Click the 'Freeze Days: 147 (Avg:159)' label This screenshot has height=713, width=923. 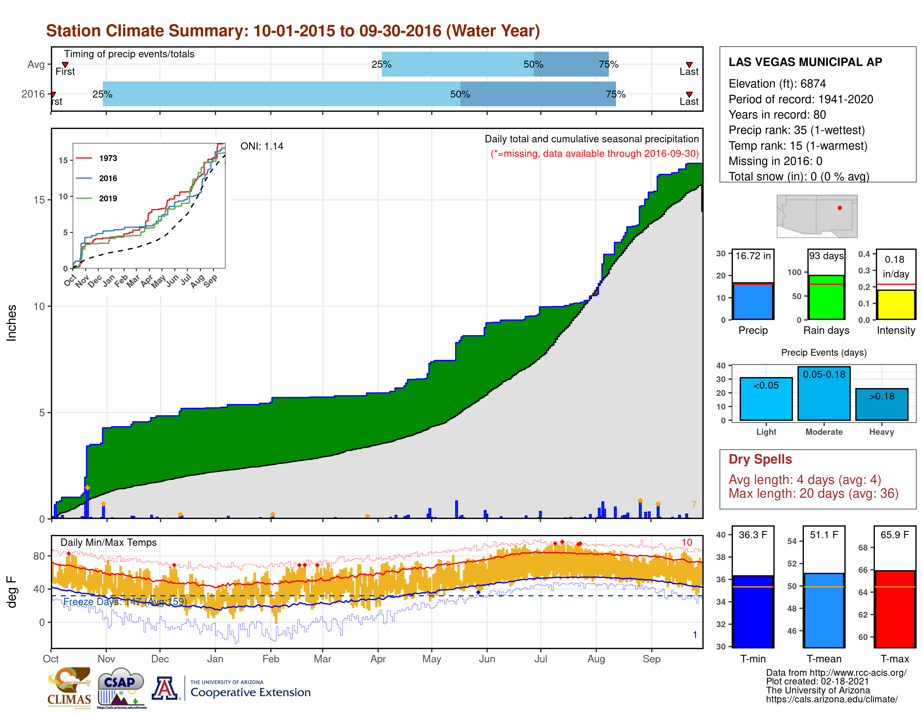(125, 601)
